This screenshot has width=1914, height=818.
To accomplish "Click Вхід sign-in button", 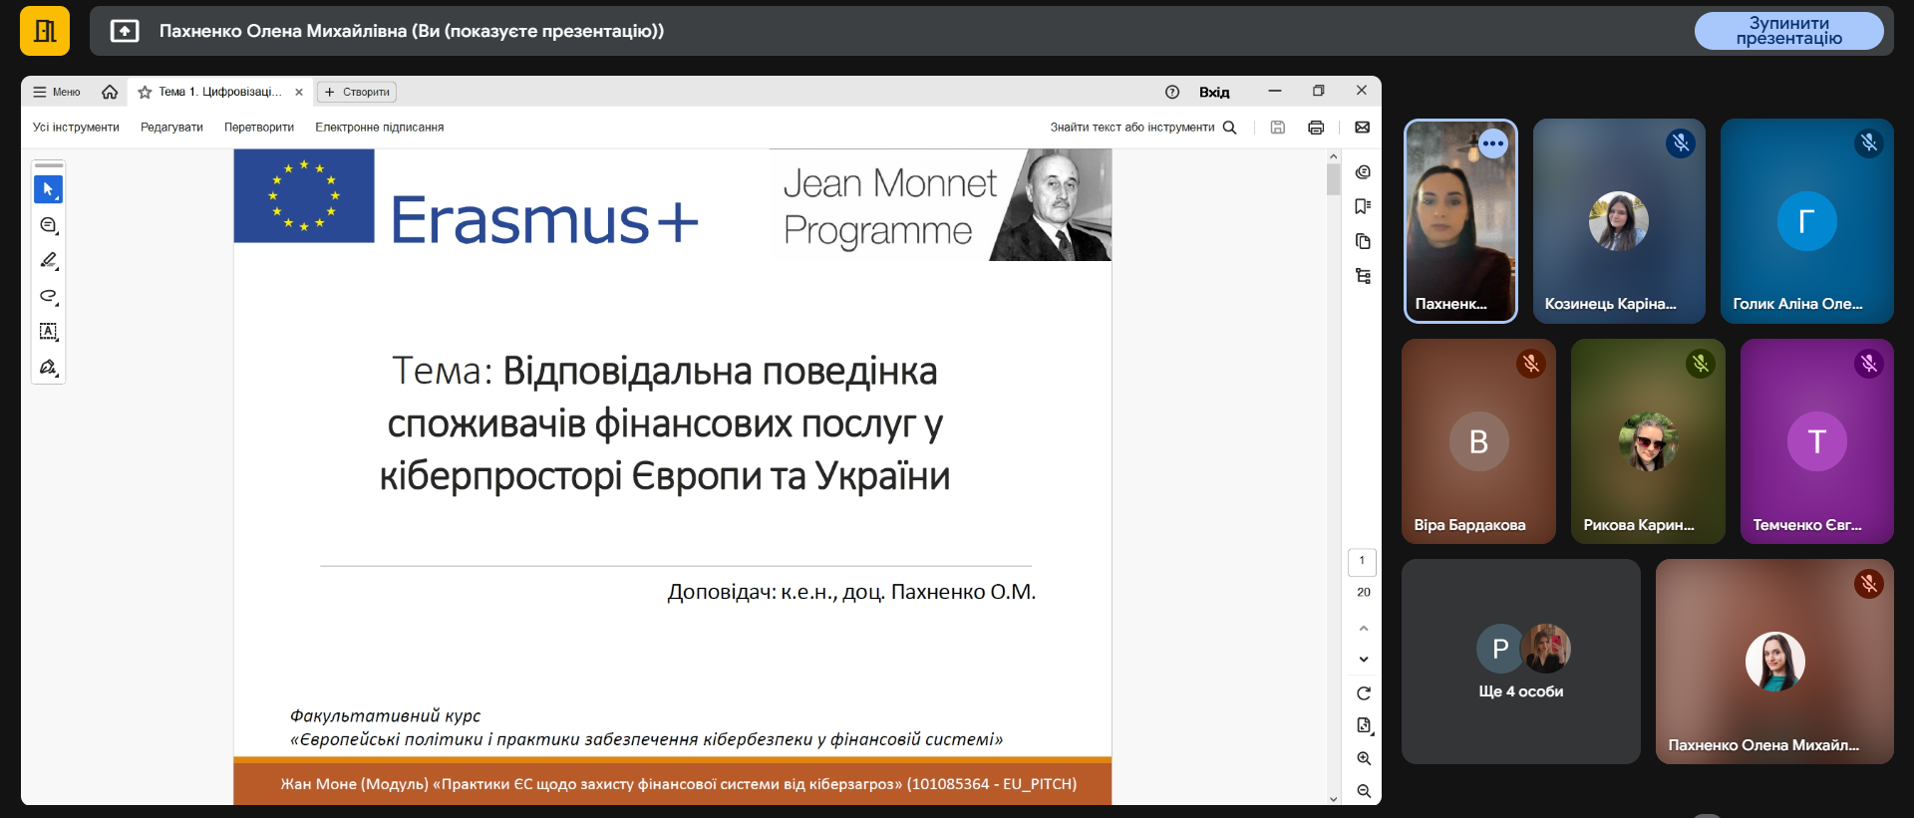I will pos(1214,92).
